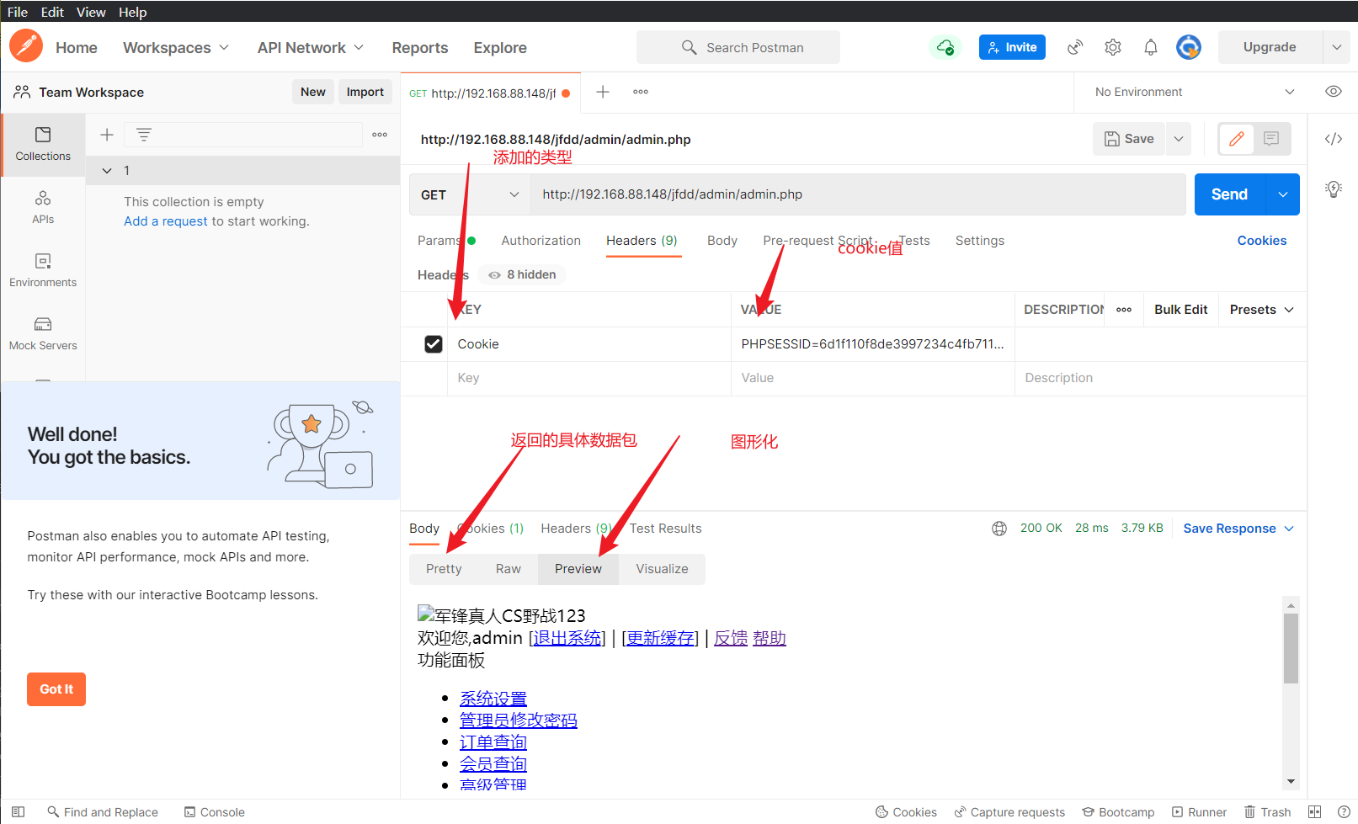Open the No Environment selector
Viewport: 1358px width, 824px height.
(1194, 92)
